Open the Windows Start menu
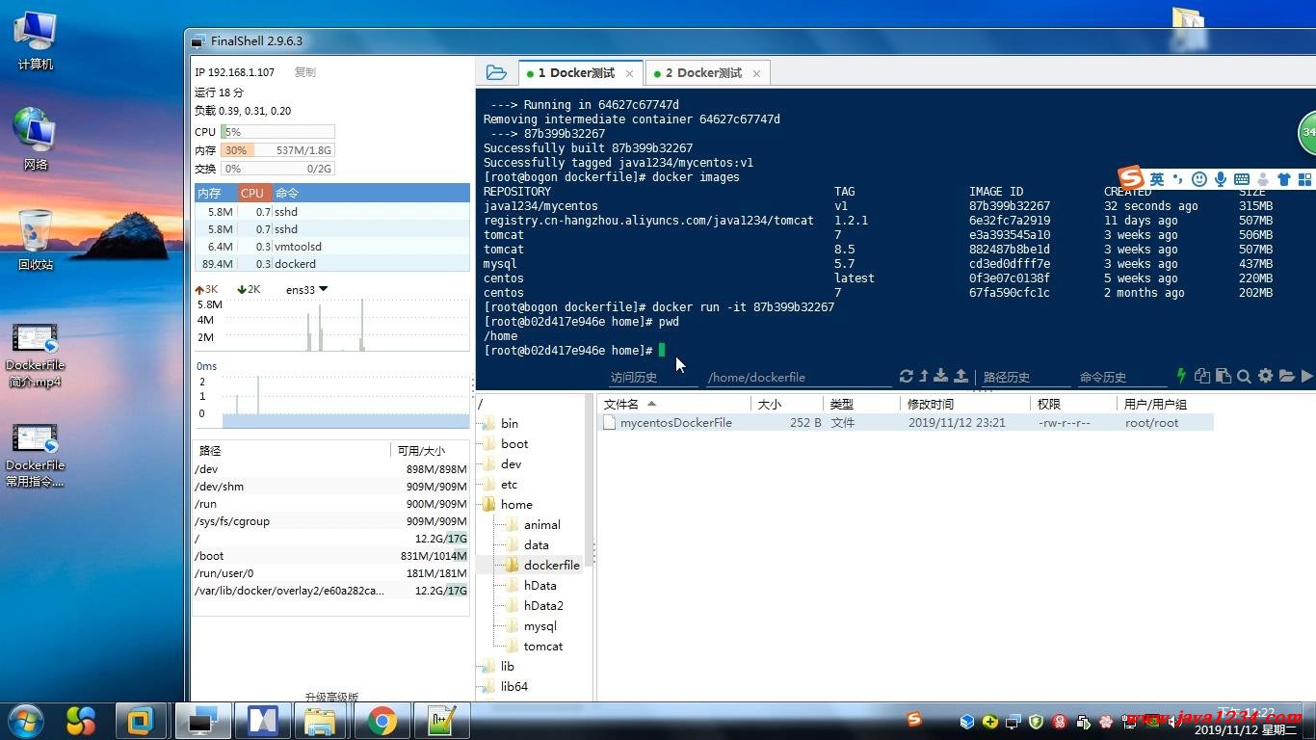 pyautogui.click(x=25, y=720)
